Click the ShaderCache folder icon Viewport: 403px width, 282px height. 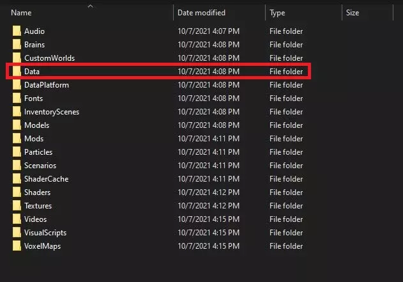pyautogui.click(x=17, y=179)
